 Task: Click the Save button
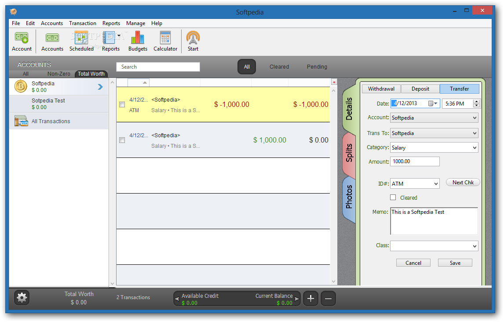(x=455, y=263)
